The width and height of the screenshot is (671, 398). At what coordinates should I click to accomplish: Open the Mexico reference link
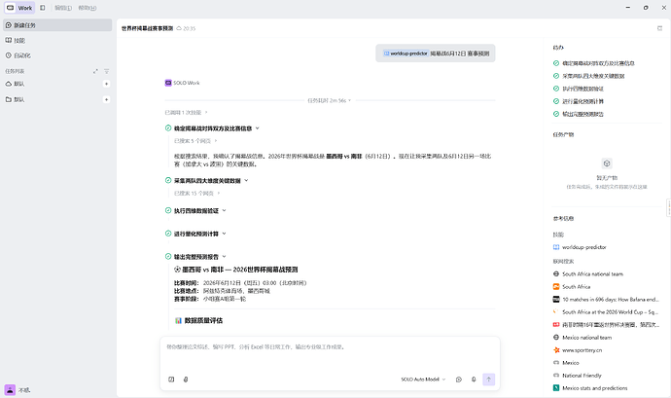pos(566,363)
